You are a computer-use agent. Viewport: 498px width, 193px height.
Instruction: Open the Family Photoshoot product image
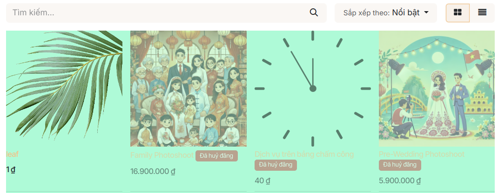(188, 89)
